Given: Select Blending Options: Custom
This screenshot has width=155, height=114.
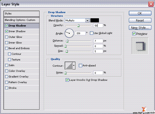Looking at the screenshot, I should coord(21,20).
